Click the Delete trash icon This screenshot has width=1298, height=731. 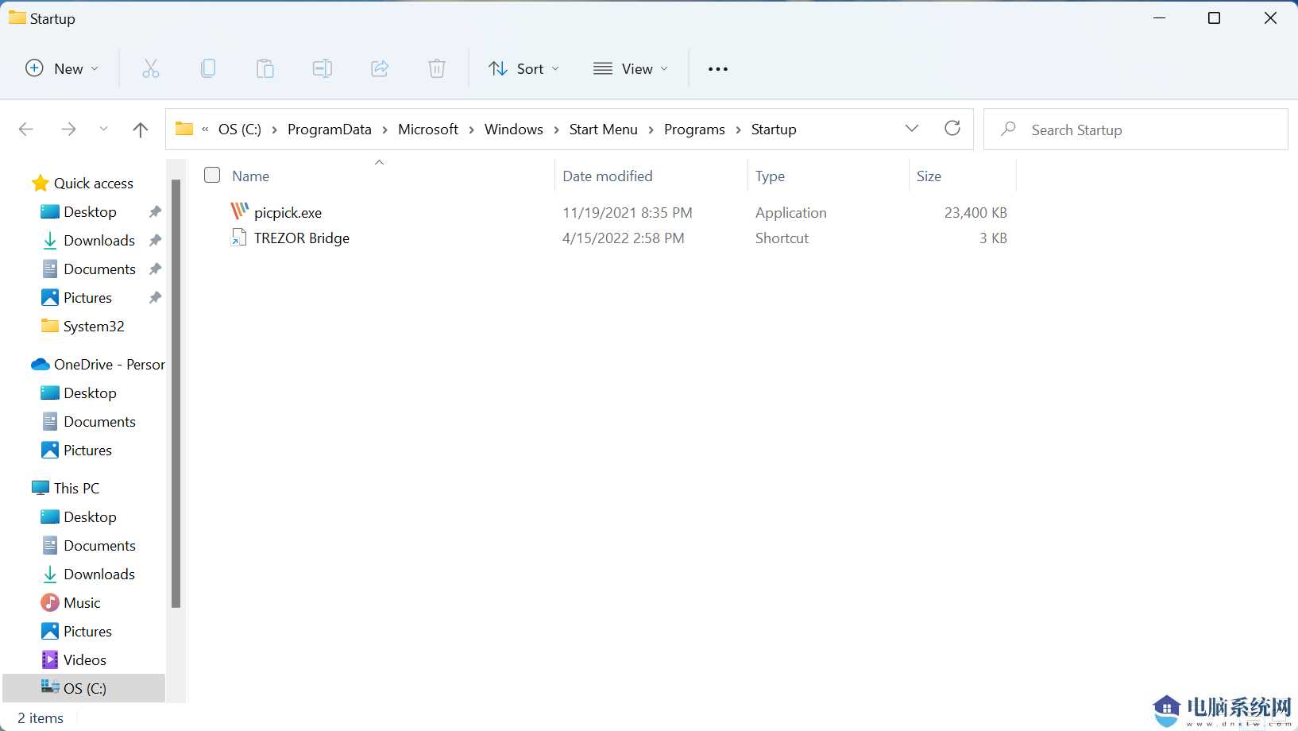point(437,69)
